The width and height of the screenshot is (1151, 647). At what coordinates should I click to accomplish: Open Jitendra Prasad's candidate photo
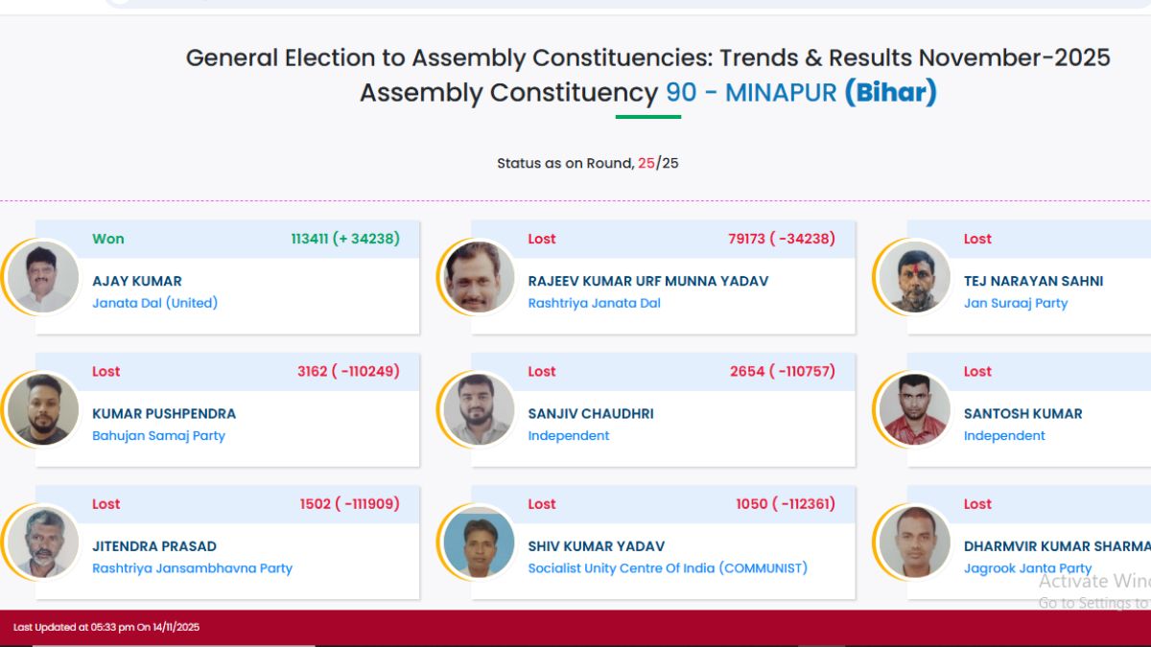click(42, 543)
